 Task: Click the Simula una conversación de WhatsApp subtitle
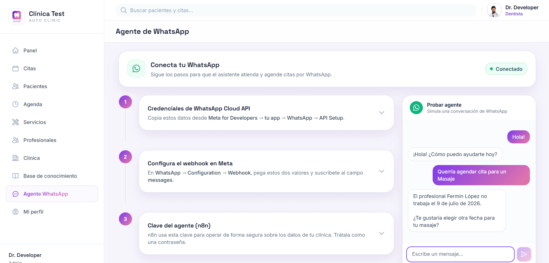pos(467,111)
